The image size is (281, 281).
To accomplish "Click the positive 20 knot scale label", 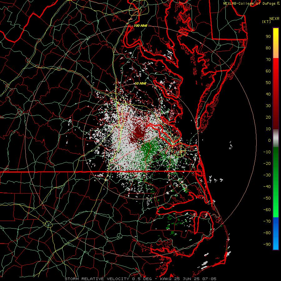I will click(x=268, y=117).
